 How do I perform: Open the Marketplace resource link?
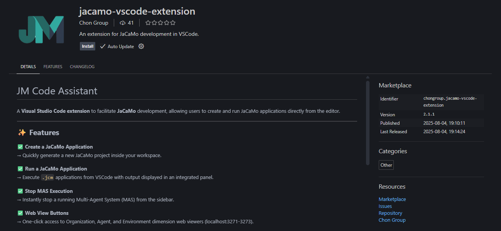click(392, 199)
